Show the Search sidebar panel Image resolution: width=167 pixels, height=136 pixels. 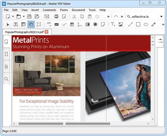point(6,79)
